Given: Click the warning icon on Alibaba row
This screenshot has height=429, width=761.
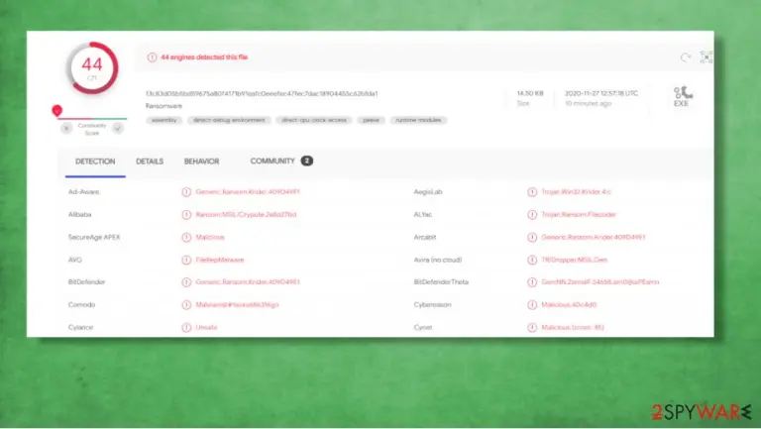Looking at the screenshot, I should (x=186, y=214).
